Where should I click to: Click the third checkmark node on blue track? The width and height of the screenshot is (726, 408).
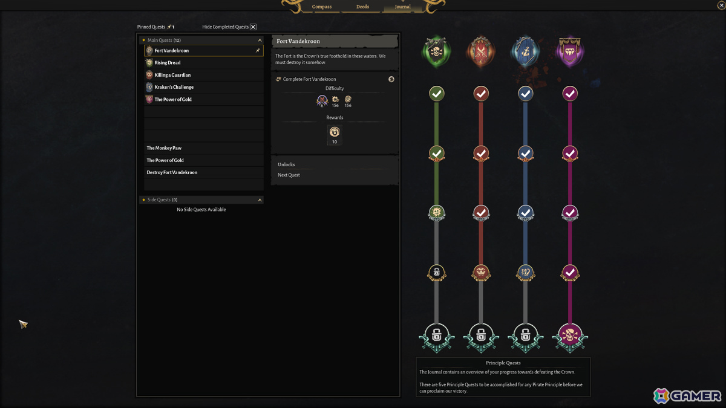[525, 213]
